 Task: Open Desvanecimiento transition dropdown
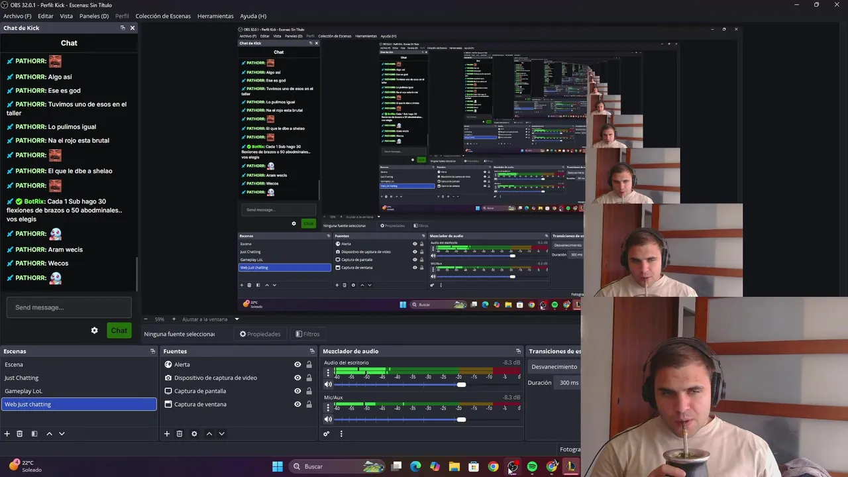coord(555,367)
